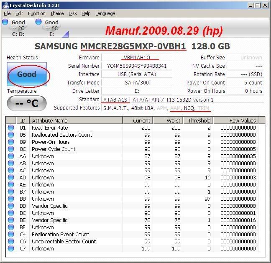This screenshot has height=263, width=271.
Task: Click the Power On Count value 5 count
Action: [x=245, y=83]
